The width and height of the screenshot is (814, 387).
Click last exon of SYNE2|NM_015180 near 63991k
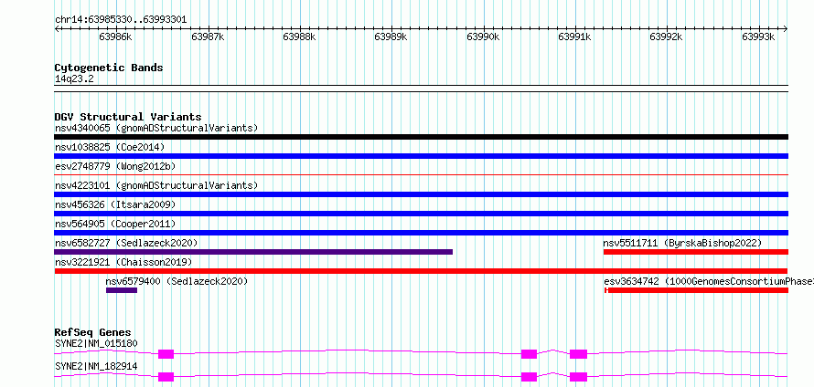coord(578,354)
